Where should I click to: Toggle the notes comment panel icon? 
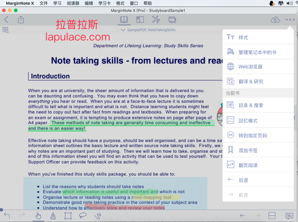[x=289, y=216]
